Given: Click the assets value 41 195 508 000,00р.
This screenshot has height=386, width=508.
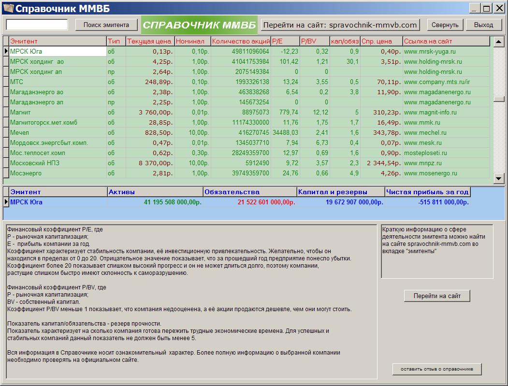Looking at the screenshot, I should 155,202.
